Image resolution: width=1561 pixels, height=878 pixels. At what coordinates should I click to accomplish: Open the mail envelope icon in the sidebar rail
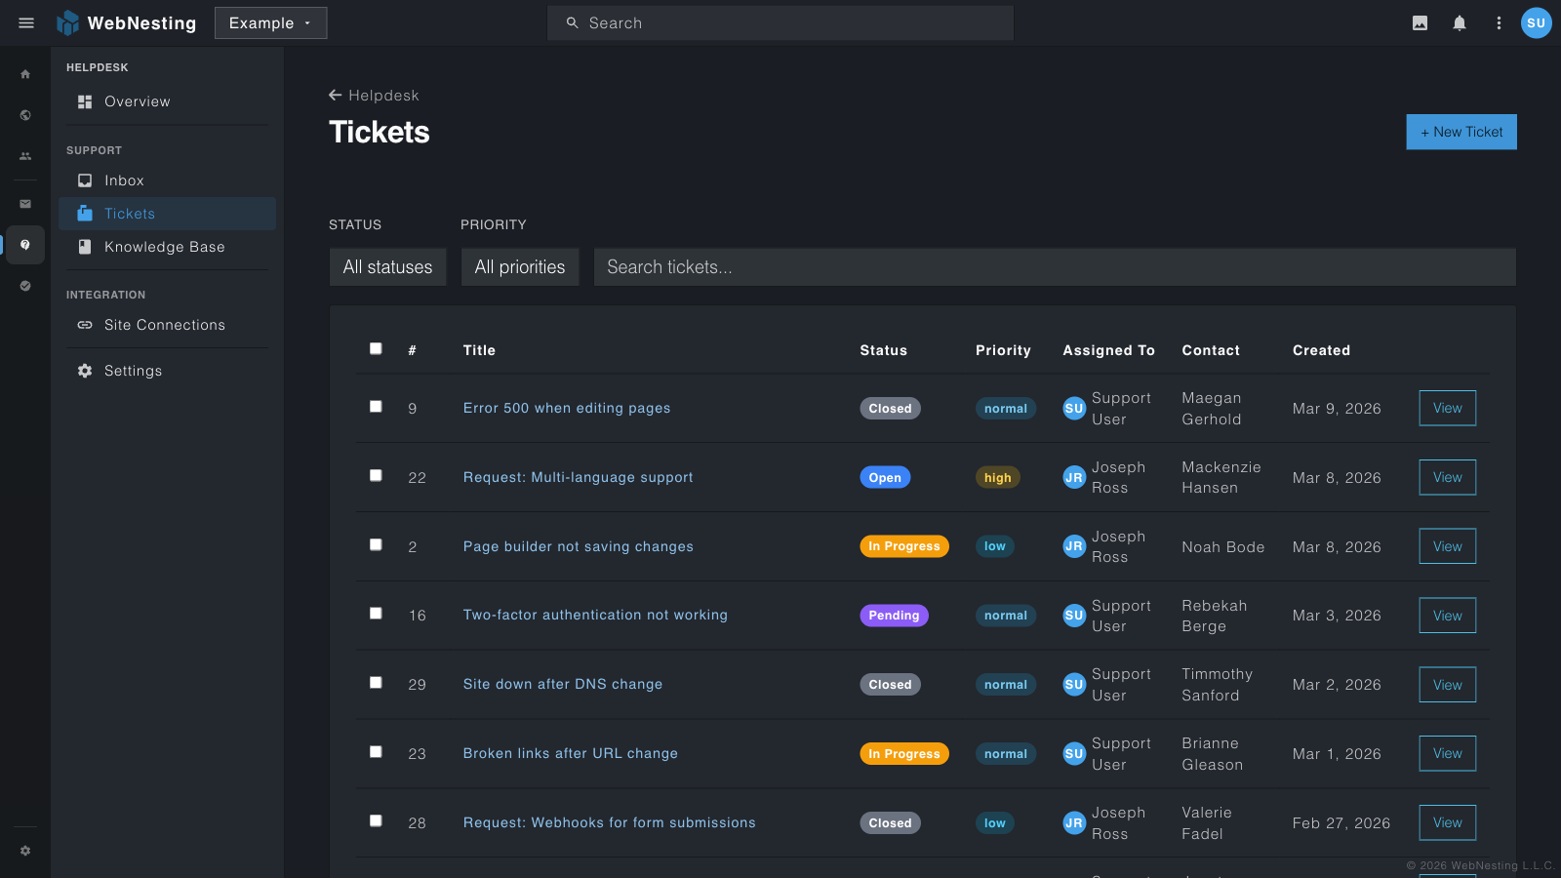point(25,204)
